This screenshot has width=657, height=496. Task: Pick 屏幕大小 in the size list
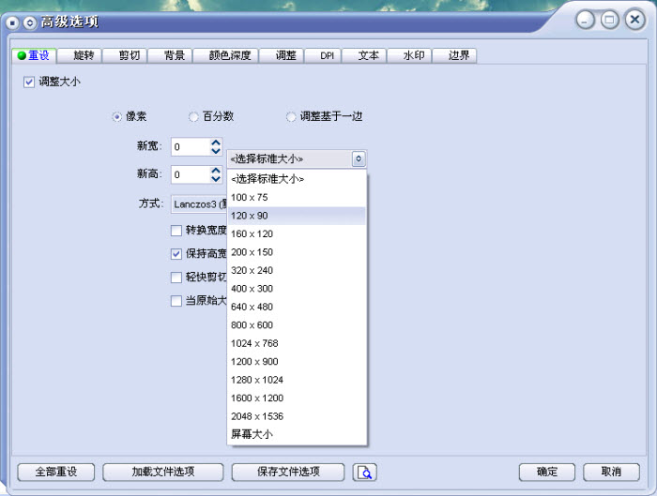click(297, 434)
